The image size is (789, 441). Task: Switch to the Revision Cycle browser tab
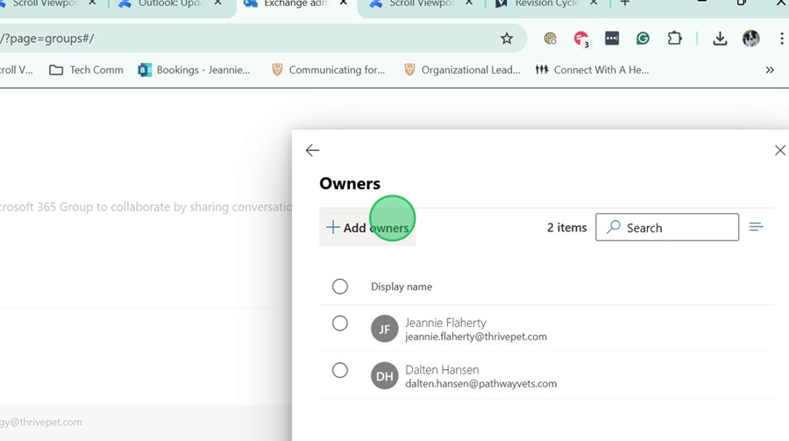tap(544, 4)
